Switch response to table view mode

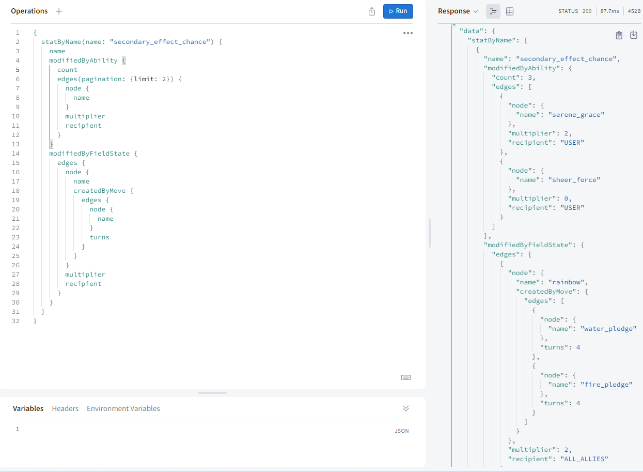[510, 11]
